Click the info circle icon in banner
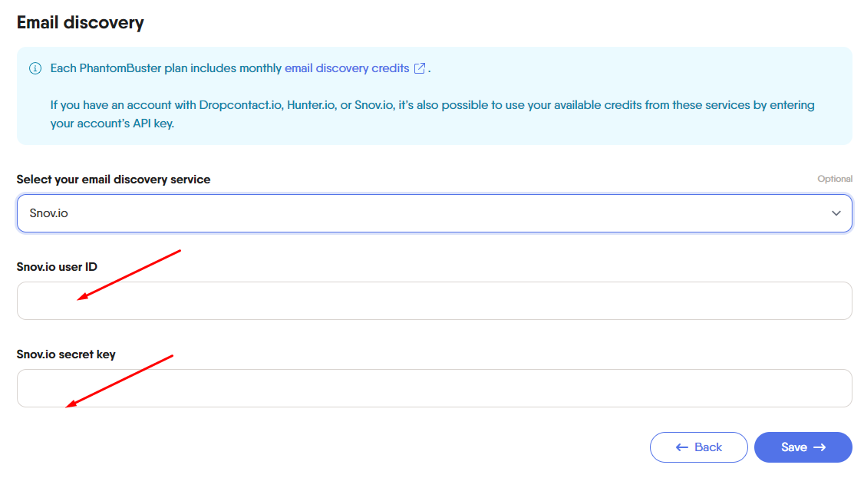 pos(35,68)
